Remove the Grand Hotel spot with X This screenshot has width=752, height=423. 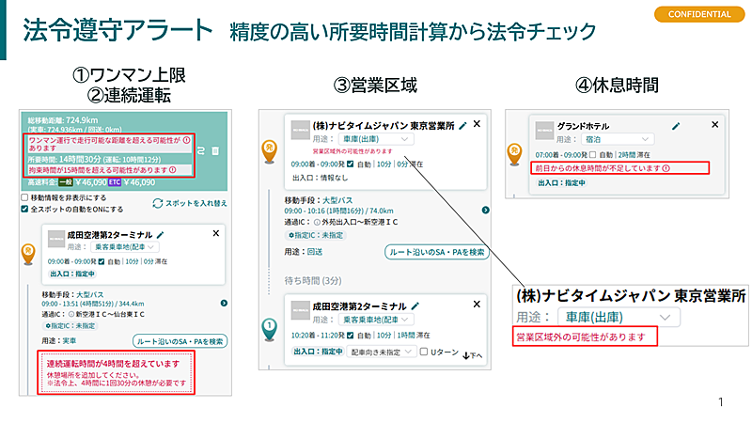[689, 124]
